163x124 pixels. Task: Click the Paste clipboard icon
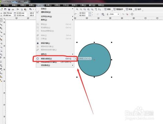point(25,9)
